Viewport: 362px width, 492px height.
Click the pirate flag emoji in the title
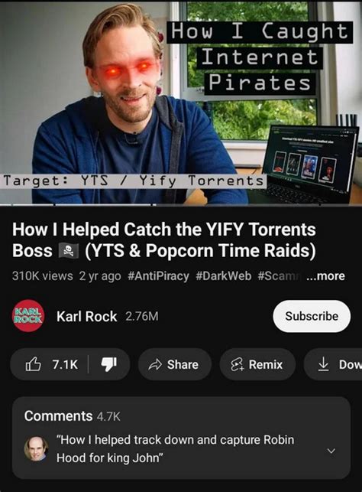click(69, 251)
